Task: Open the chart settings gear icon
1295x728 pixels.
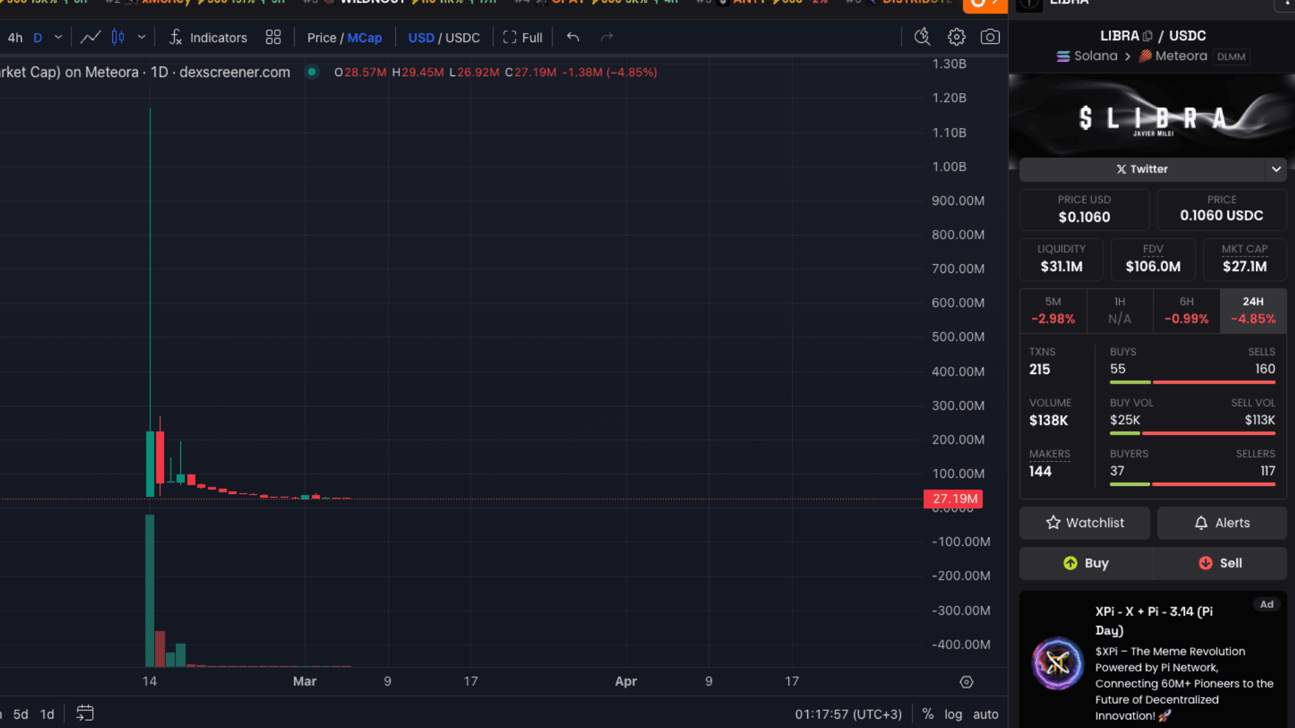Action: pos(956,37)
